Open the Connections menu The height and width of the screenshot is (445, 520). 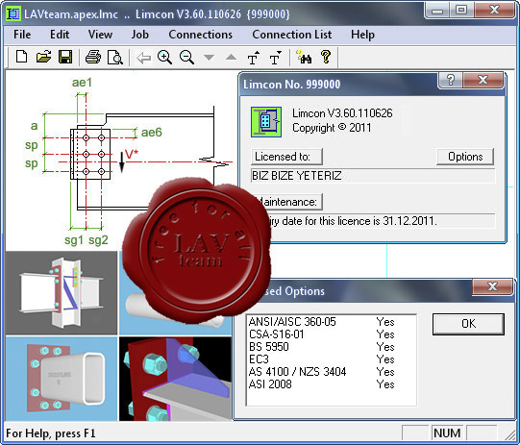(x=200, y=35)
